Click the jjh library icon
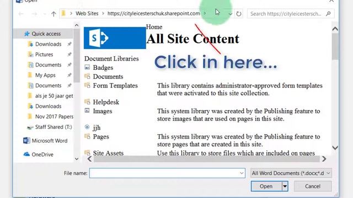Image resolution: width=353 pixels, height=198 pixels. click(x=87, y=127)
